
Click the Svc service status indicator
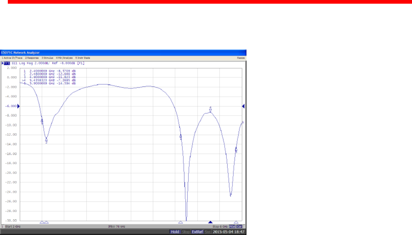point(208,232)
